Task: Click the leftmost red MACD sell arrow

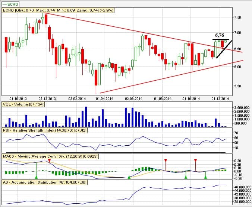Action: click(49, 160)
